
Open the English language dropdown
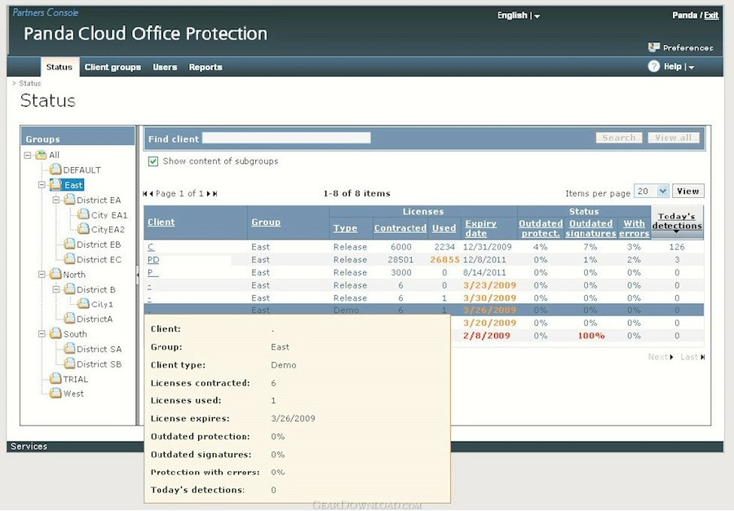pyautogui.click(x=537, y=16)
